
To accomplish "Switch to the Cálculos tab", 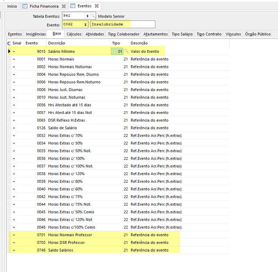I will tap(74, 34).
